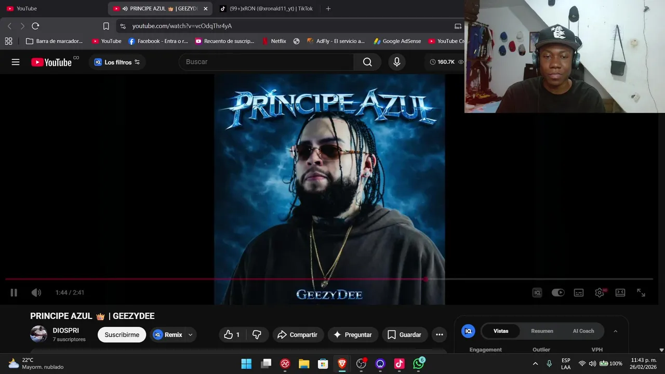Save video with Guardar button

click(405, 335)
